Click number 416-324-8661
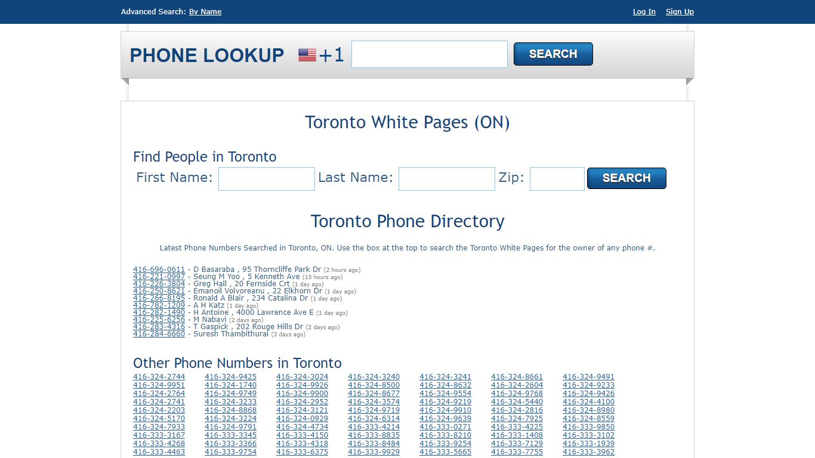Screen dimensions: 815x458 [517, 377]
